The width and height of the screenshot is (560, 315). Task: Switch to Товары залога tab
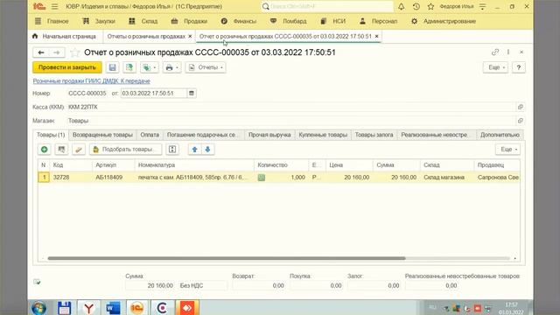tap(374, 135)
